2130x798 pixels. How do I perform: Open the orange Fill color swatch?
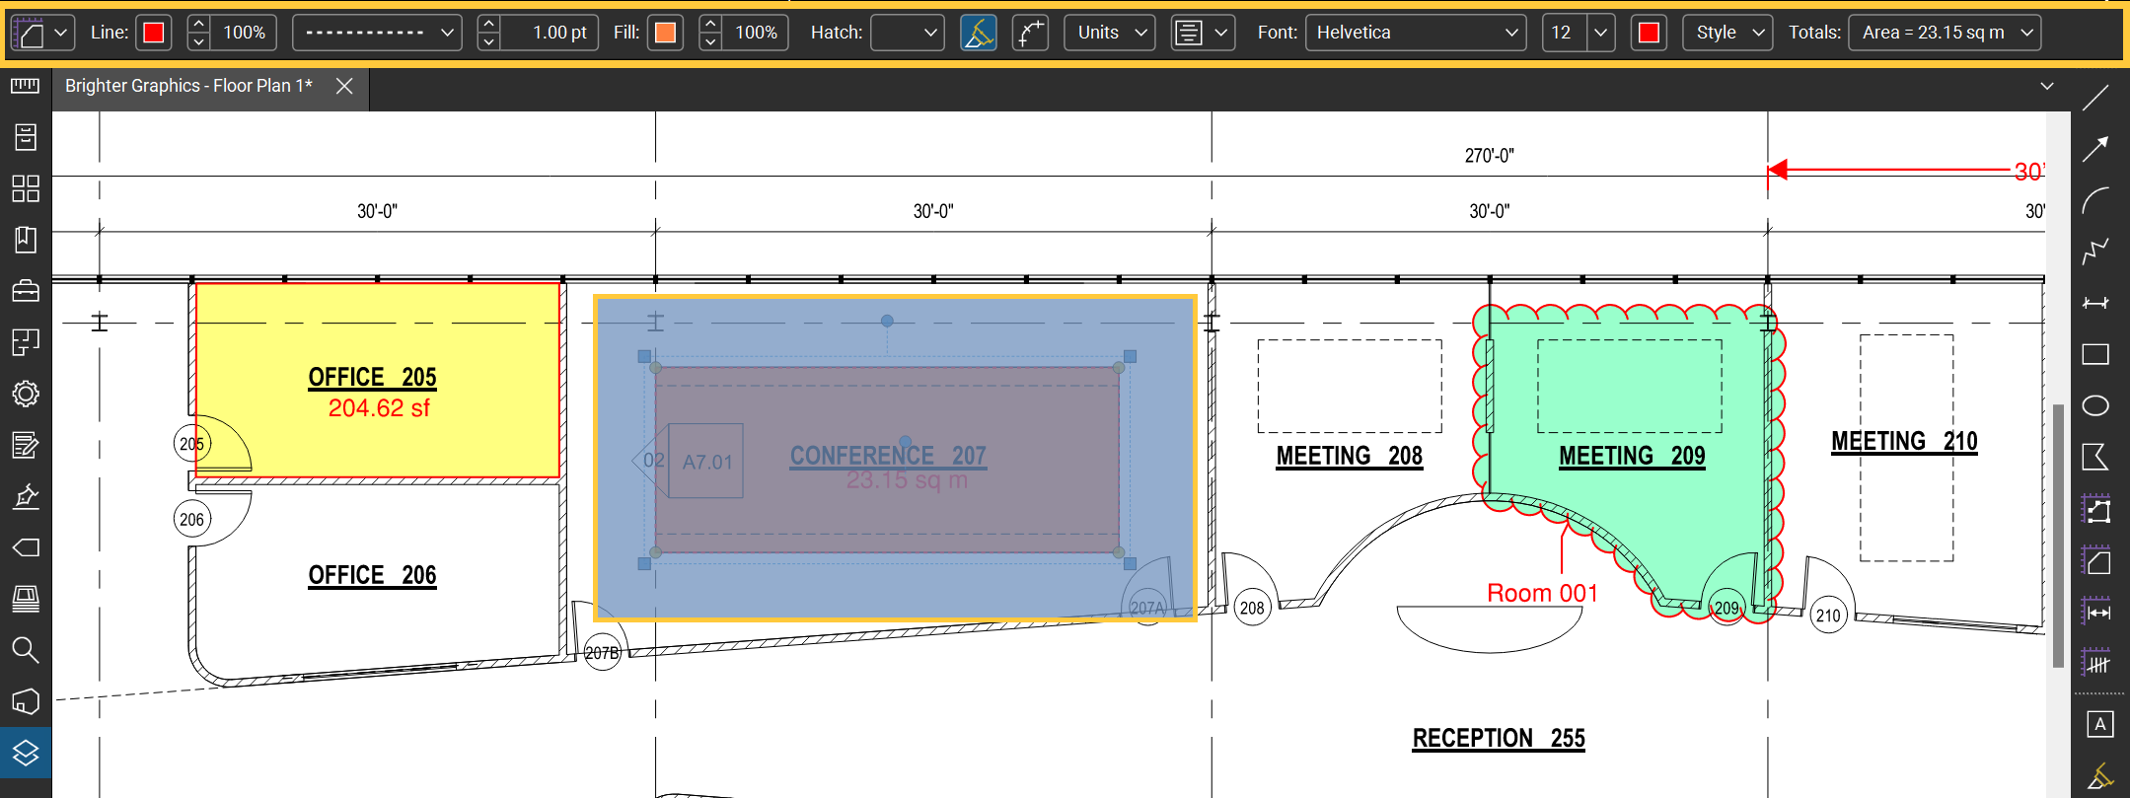coord(665,33)
